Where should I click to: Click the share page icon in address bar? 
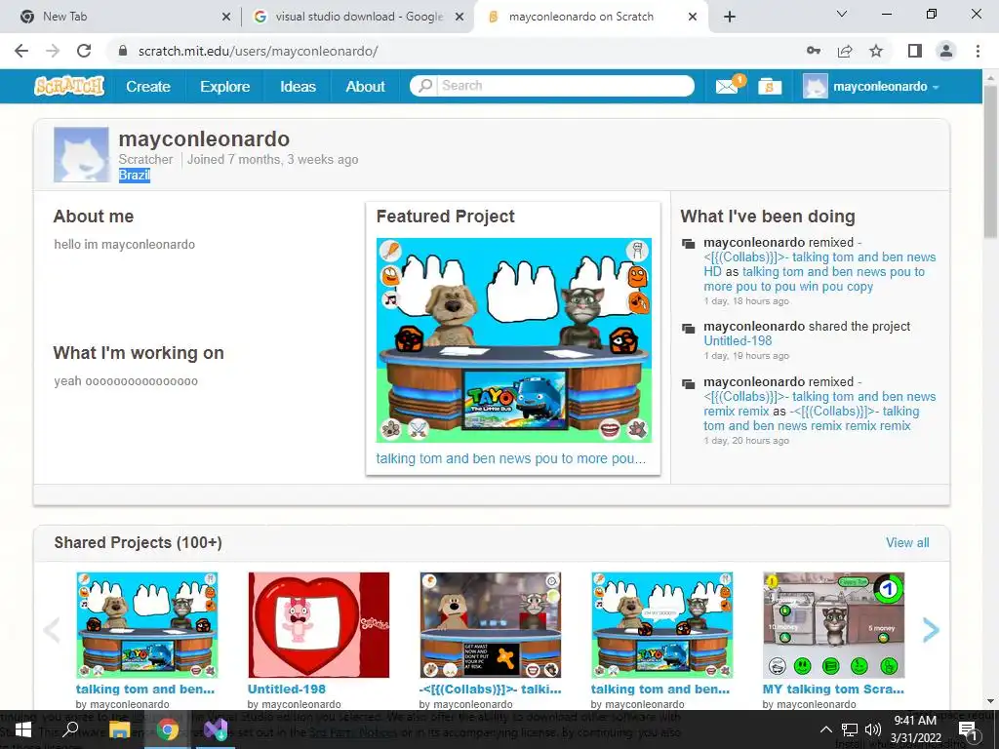[845, 51]
